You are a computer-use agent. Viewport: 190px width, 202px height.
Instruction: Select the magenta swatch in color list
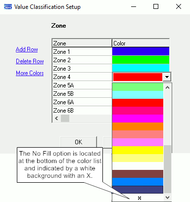click(138, 119)
